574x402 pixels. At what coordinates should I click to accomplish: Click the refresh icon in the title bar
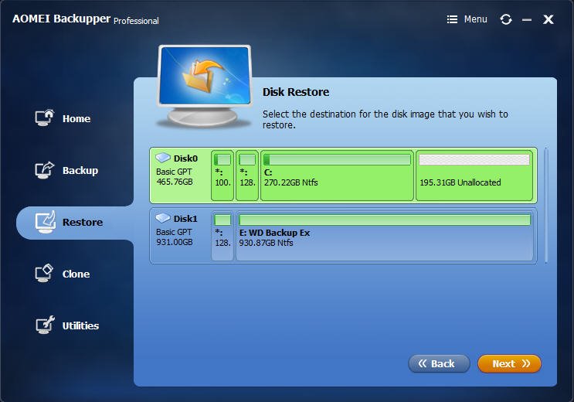pos(506,19)
